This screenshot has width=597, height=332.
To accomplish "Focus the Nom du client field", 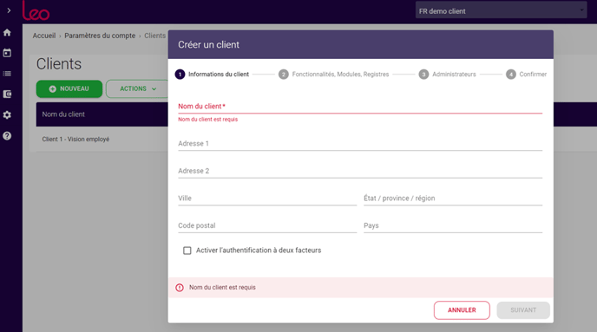I will coord(360,107).
